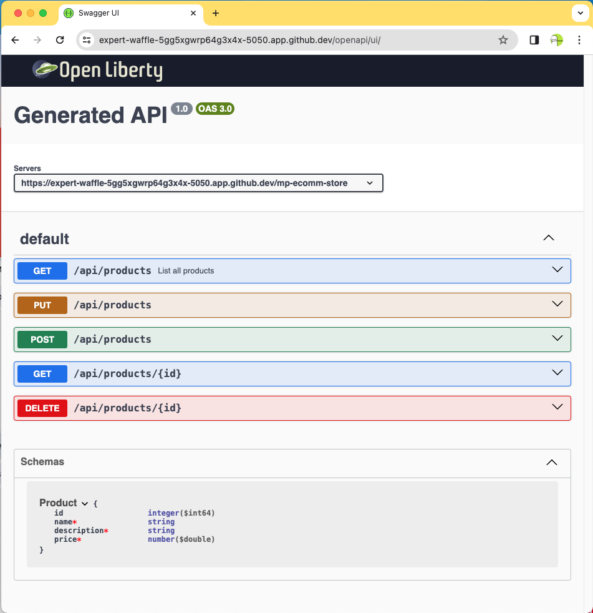Click the 'name' property in Product schema
The height and width of the screenshot is (613, 593).
coord(63,522)
